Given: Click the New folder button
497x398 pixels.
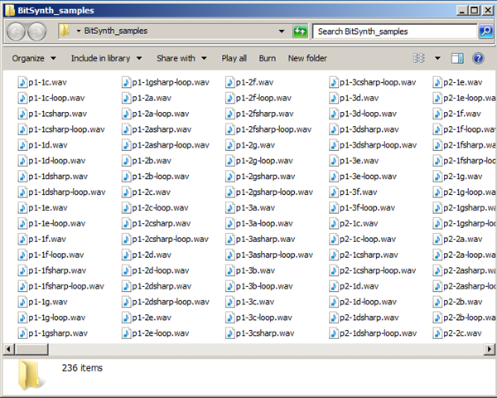Looking at the screenshot, I should (x=307, y=58).
